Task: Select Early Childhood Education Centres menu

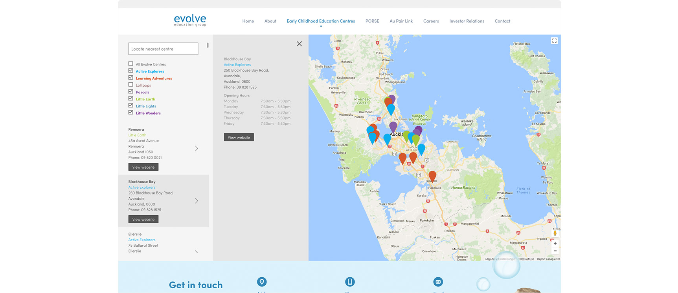Action: 321,21
